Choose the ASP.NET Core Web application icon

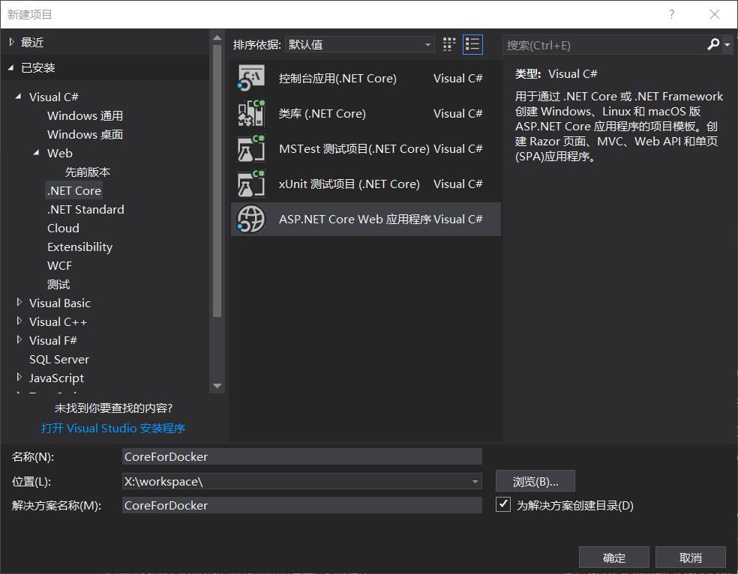click(x=251, y=220)
